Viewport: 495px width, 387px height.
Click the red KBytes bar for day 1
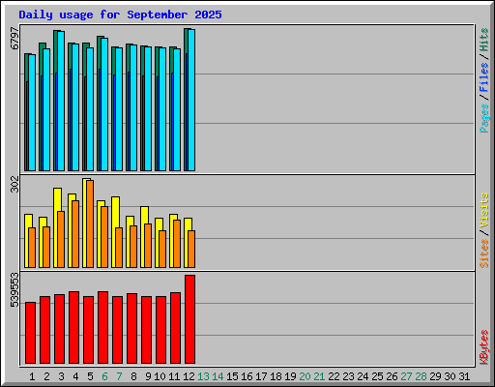click(30, 333)
